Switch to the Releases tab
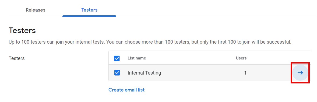This screenshot has width=317, height=102. click(x=36, y=10)
